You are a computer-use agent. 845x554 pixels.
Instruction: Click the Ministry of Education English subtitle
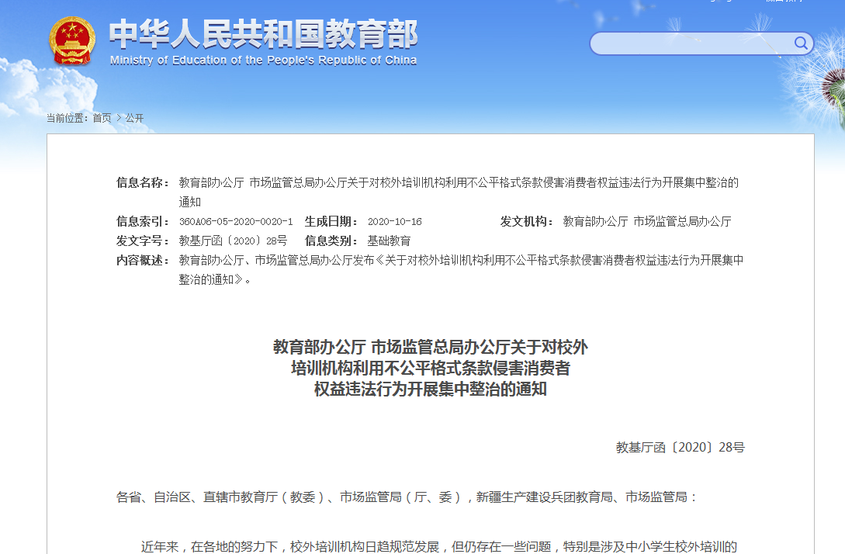tap(264, 61)
